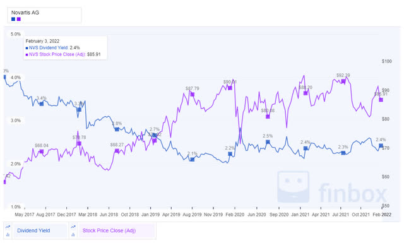The image size is (404, 243).
Task: Select bar chart icon for Stock Price Close
Action: tap(73, 235)
